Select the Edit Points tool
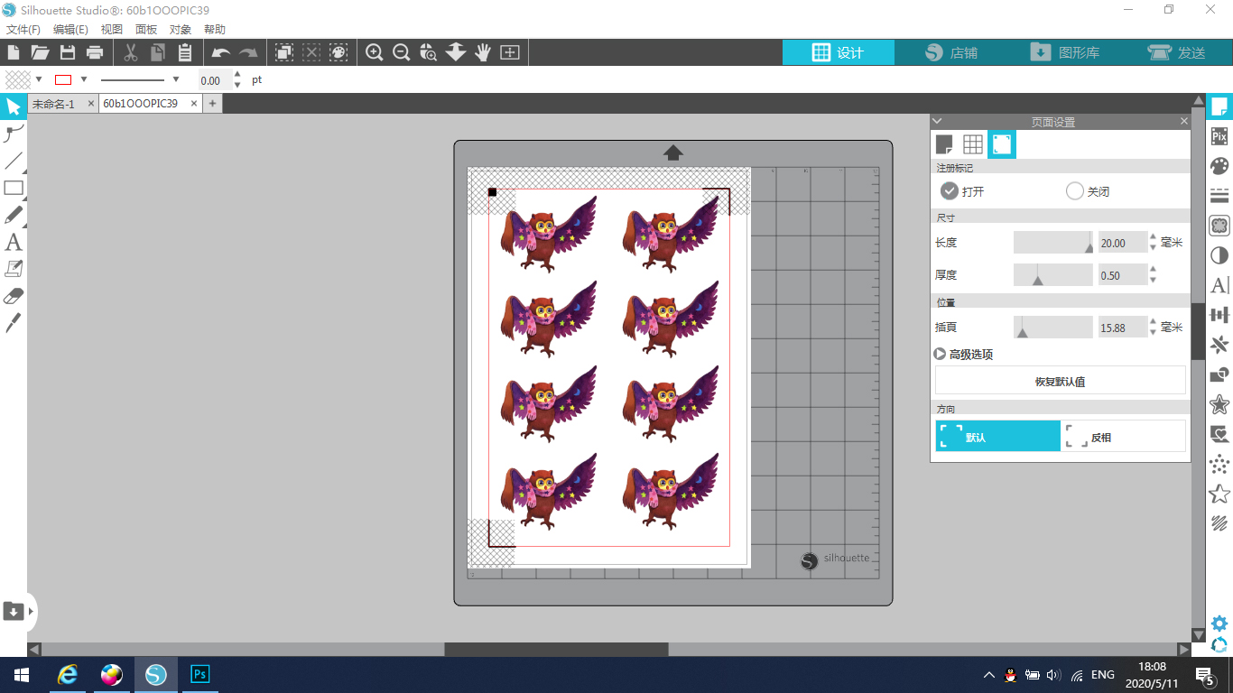 (14, 134)
